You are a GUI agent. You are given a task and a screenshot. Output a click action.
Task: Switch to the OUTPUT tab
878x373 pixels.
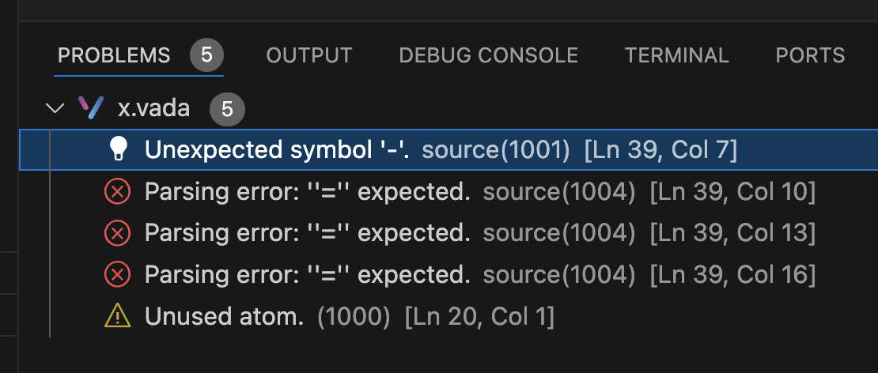click(x=309, y=55)
